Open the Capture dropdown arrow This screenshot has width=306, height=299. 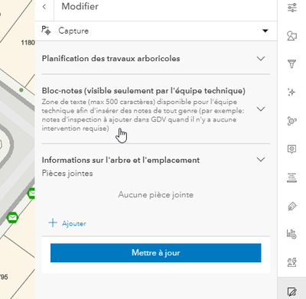(x=265, y=31)
